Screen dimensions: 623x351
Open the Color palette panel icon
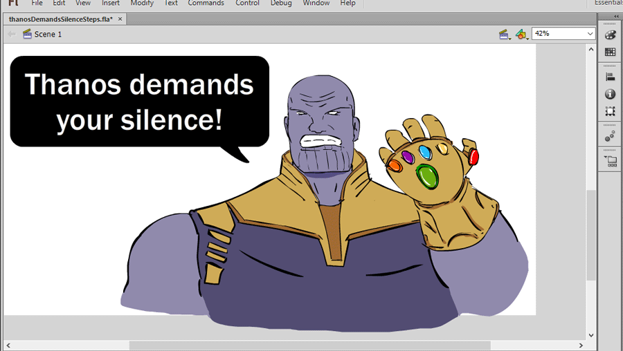[611, 35]
